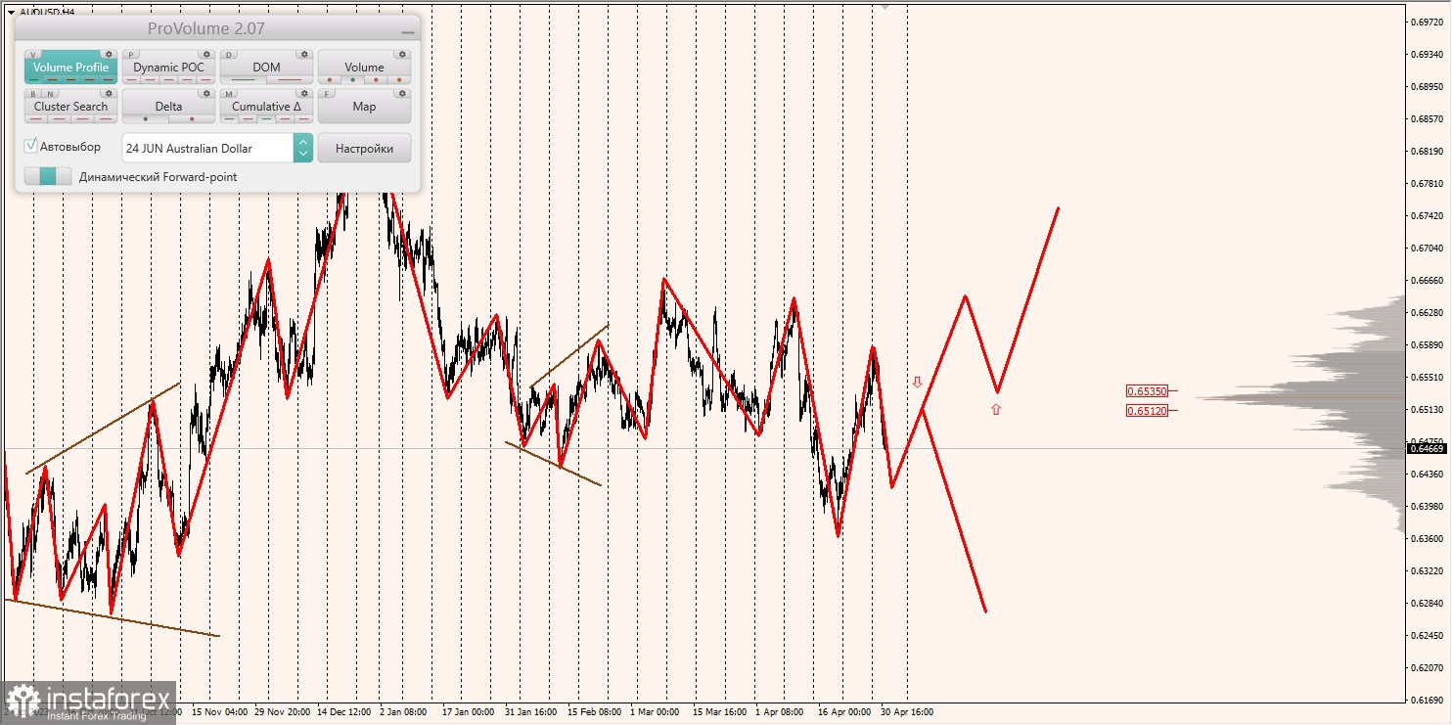Click the F hotkey tag on Map
1452x725 pixels.
point(328,94)
